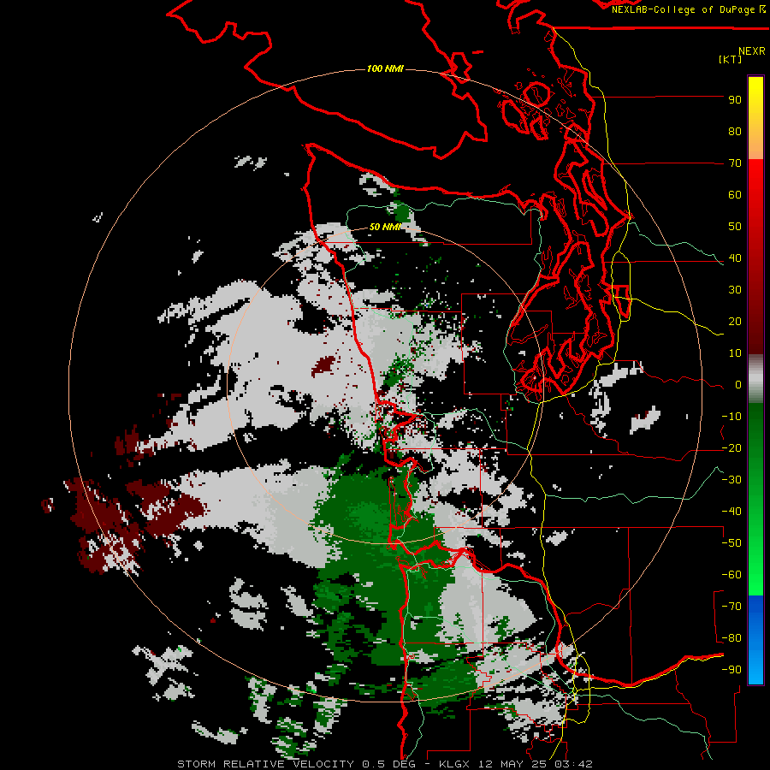Click the -80 value on velocity scale
Screen dimensions: 770x770
tap(731, 638)
